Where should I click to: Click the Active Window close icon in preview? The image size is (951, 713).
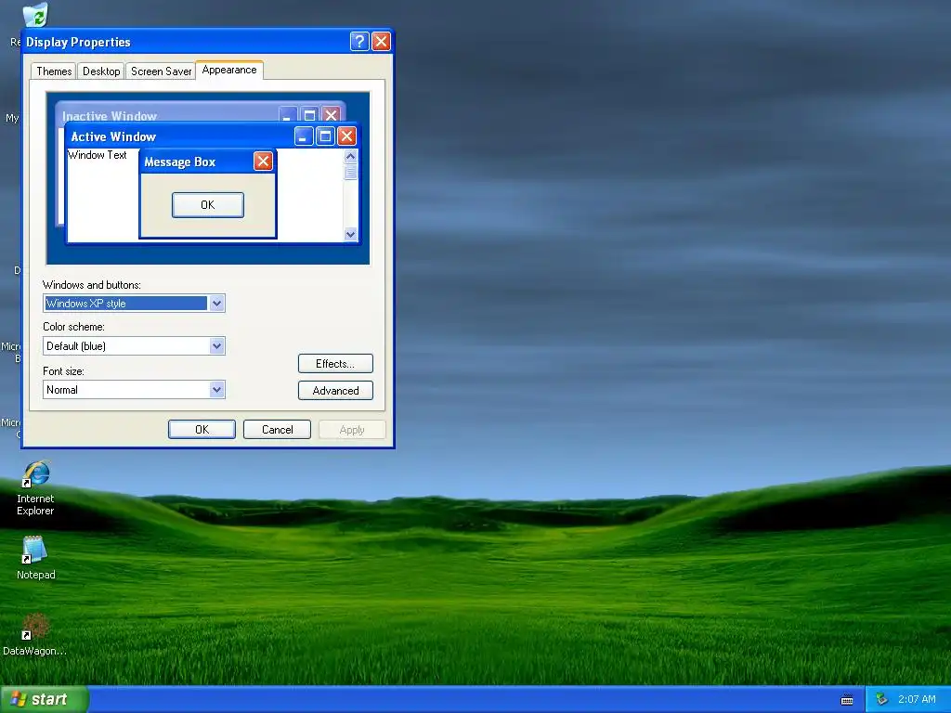346,136
